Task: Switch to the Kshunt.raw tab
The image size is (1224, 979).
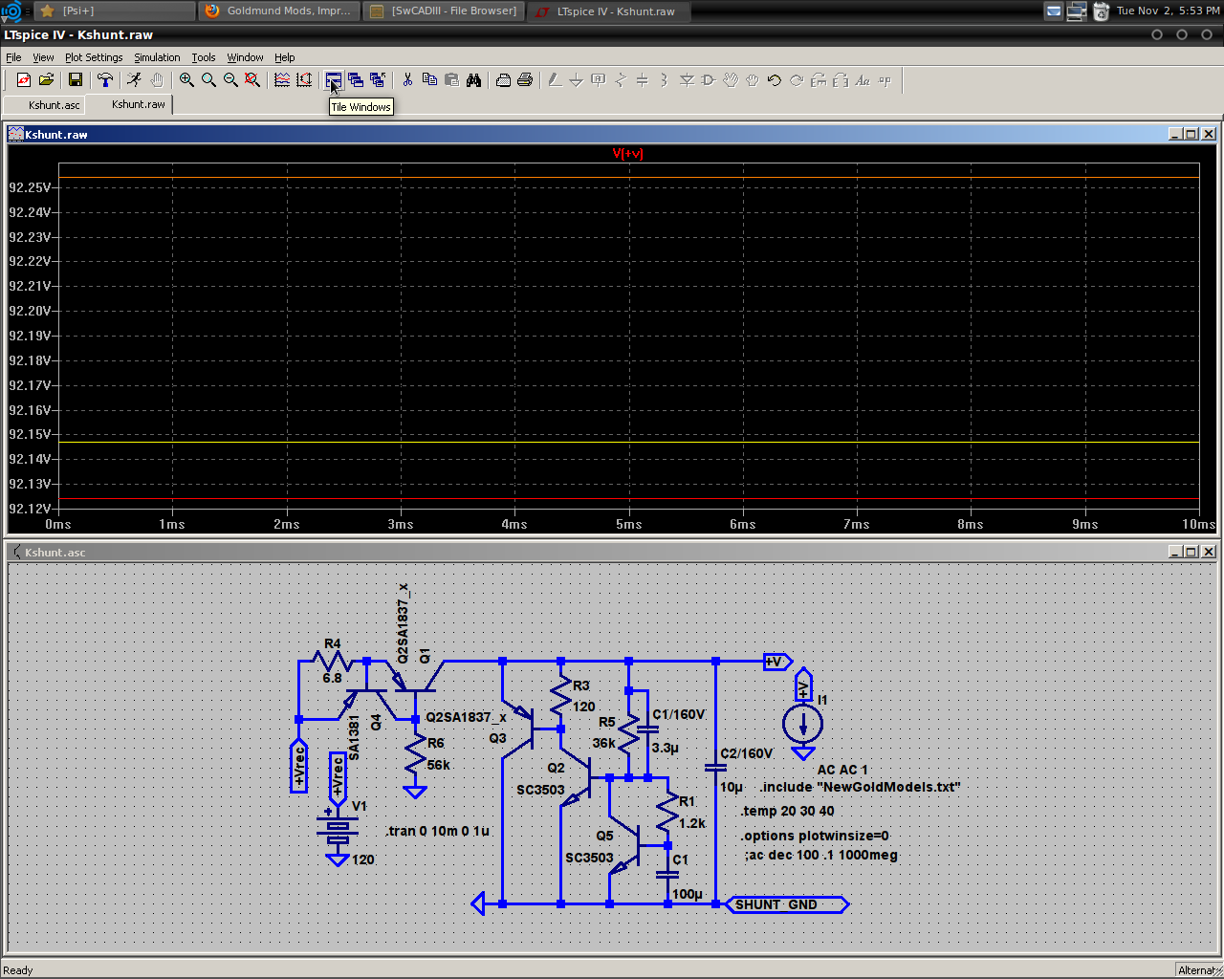Action: 129,104
